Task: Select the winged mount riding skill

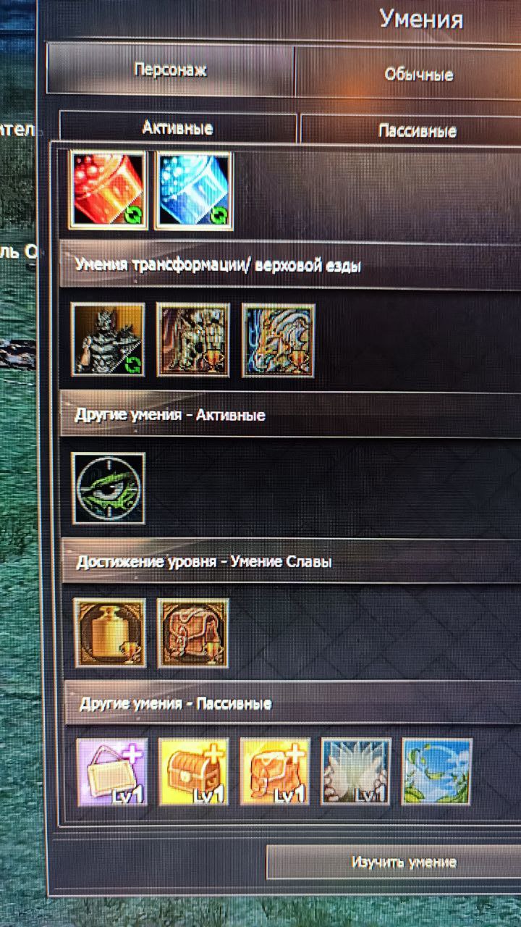Action: (x=193, y=340)
